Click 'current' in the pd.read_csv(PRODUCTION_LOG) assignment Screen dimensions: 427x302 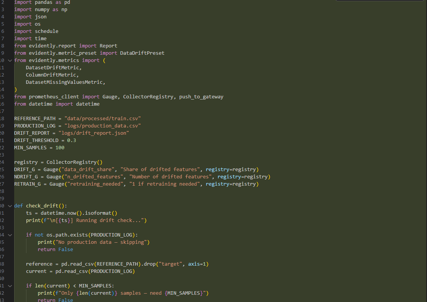point(36,271)
